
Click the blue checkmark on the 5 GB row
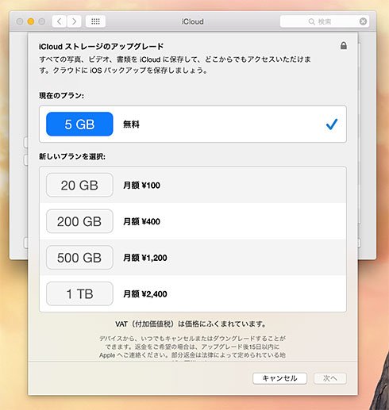[332, 124]
